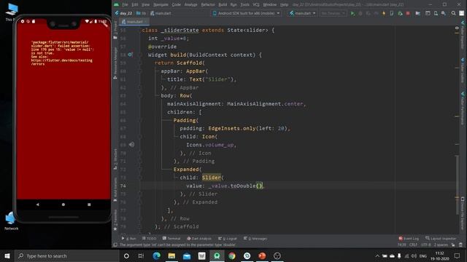Click the 2 spaces indent status entry

pos(441,245)
